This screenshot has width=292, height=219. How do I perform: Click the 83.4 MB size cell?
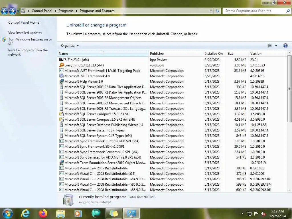(240, 71)
